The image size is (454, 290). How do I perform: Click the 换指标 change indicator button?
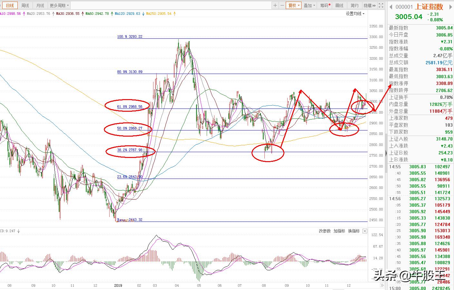pos(354,231)
